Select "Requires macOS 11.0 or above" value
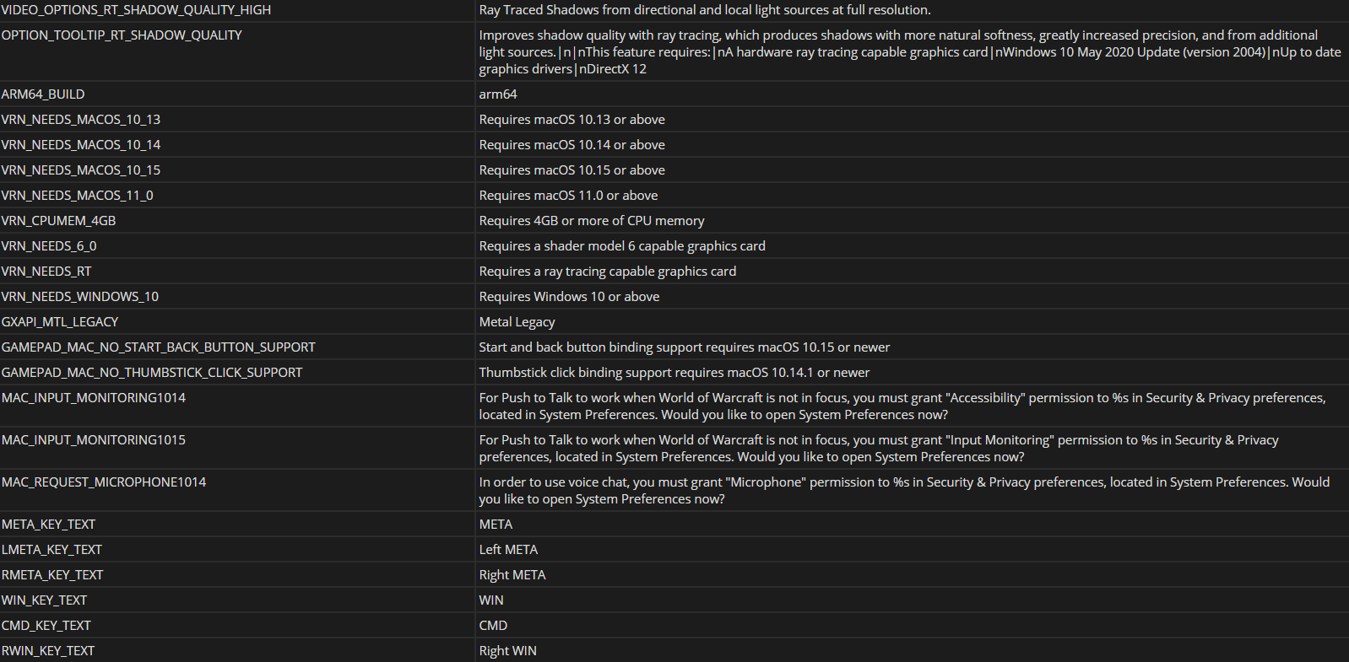The height and width of the screenshot is (662, 1349). tap(568, 196)
